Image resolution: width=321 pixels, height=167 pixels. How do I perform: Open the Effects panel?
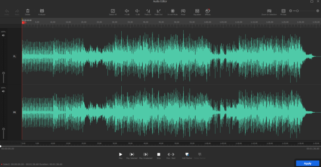(x=208, y=11)
